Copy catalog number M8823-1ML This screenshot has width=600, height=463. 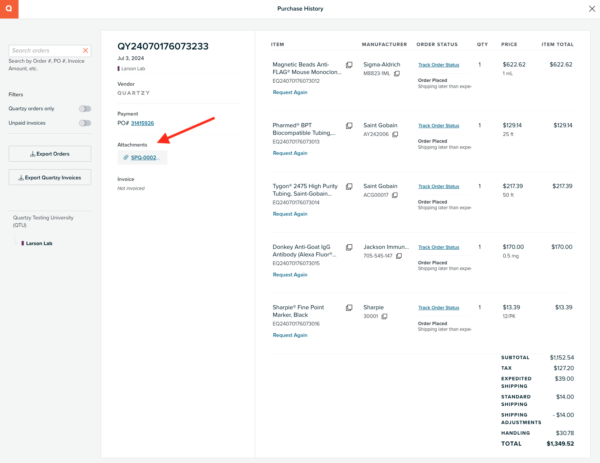click(x=397, y=74)
